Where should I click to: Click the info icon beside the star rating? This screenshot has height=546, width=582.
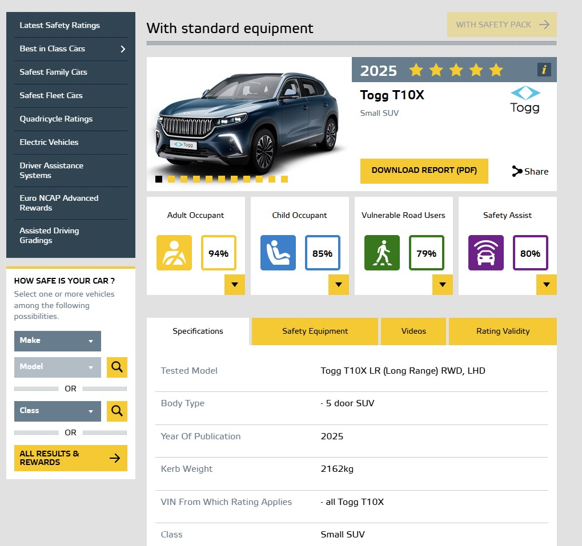pyautogui.click(x=544, y=69)
